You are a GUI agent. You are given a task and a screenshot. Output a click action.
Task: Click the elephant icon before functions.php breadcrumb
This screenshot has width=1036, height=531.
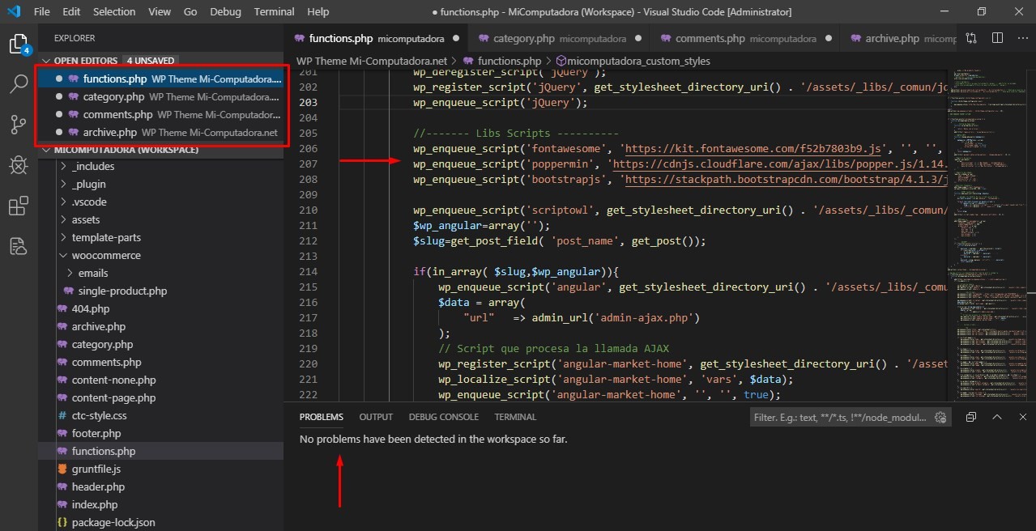click(x=468, y=61)
